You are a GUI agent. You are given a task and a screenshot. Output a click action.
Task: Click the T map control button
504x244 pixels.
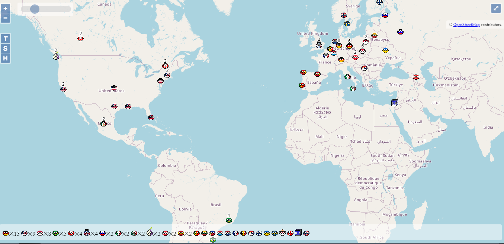pyautogui.click(x=6, y=39)
